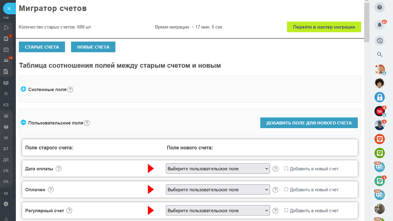Click the help question mark icon in right panel
Screen dimensions: 393x221
coord(379,7)
